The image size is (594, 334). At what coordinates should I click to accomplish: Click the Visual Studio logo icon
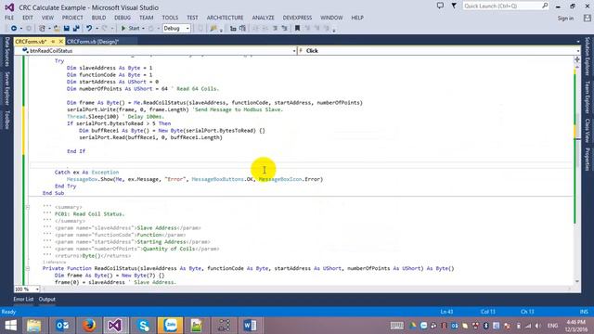coord(9,7)
